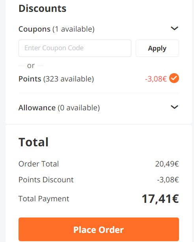Select the Total Payment label

pyautogui.click(x=44, y=199)
